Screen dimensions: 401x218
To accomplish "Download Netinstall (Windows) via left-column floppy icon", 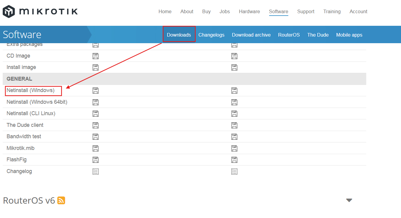I will coord(96,91).
